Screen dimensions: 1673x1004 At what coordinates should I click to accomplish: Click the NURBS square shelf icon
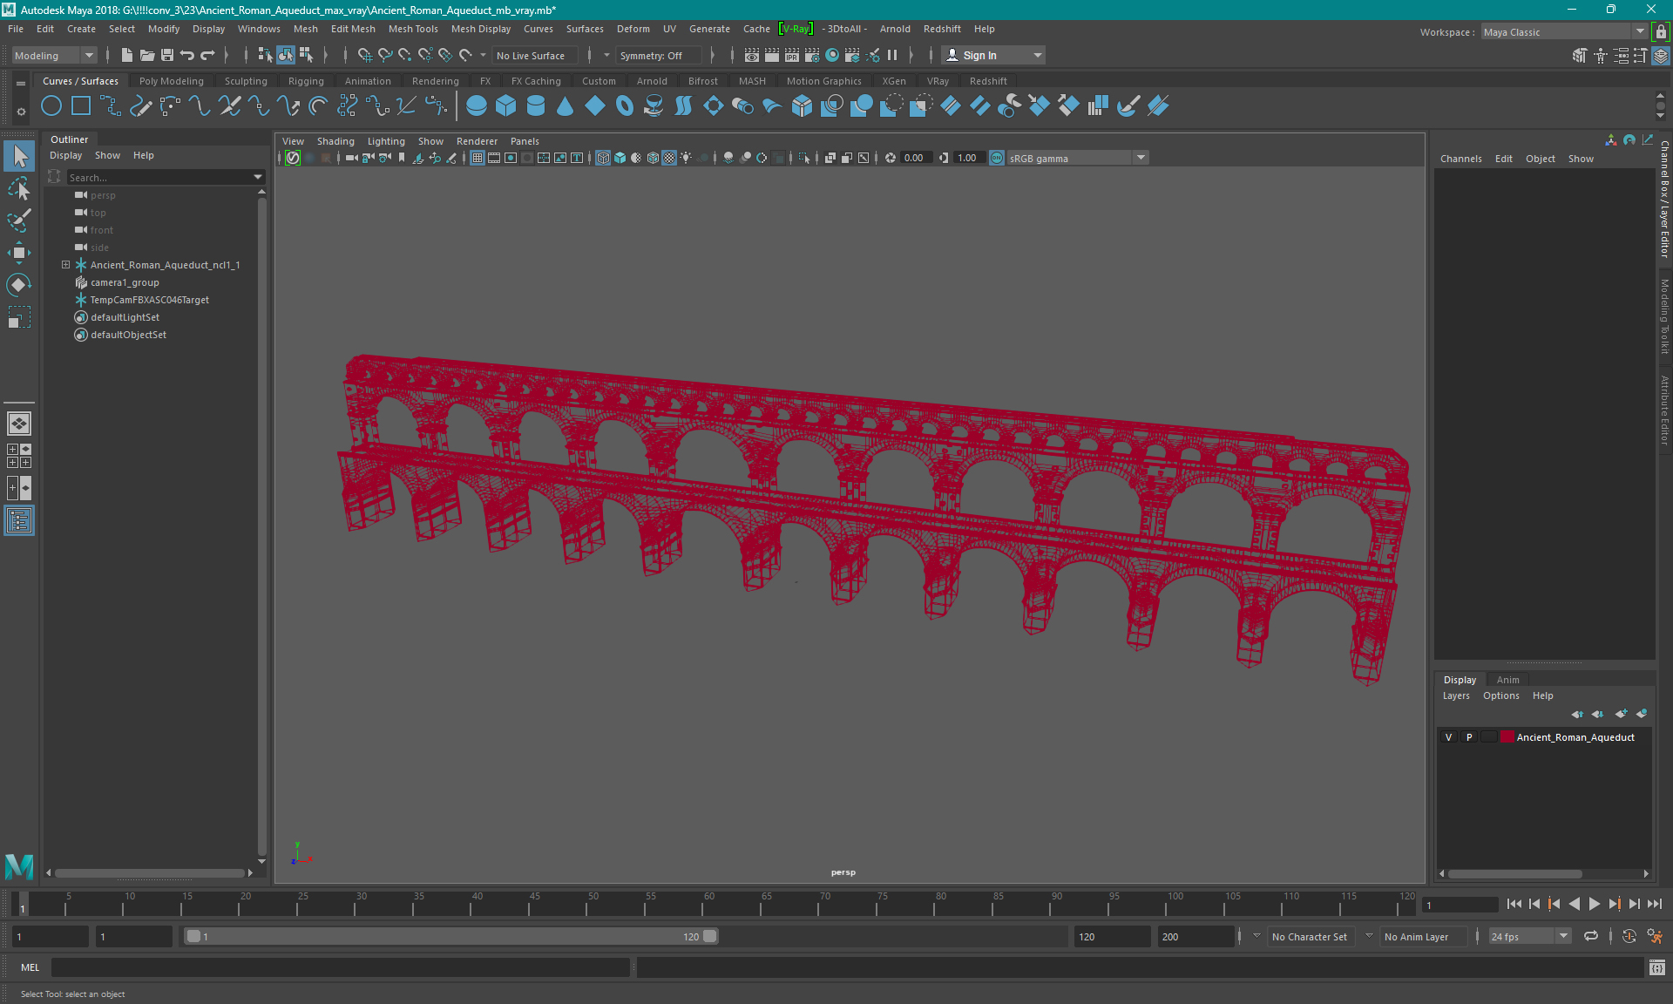81,106
